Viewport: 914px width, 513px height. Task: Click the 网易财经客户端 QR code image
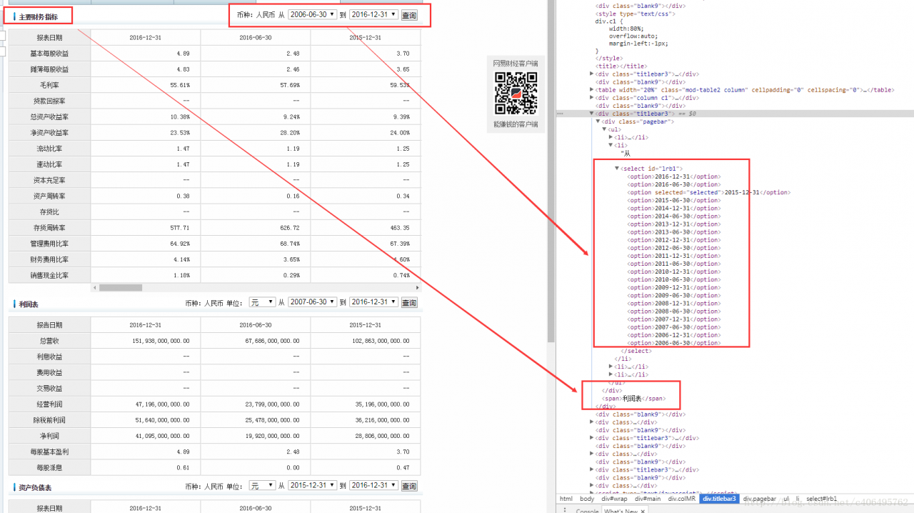pyautogui.click(x=516, y=93)
